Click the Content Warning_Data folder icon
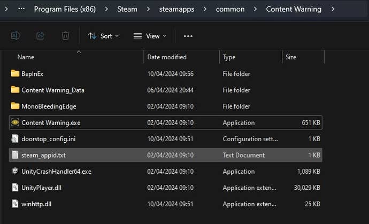Viewport: 369px width, 224px height. 15,90
